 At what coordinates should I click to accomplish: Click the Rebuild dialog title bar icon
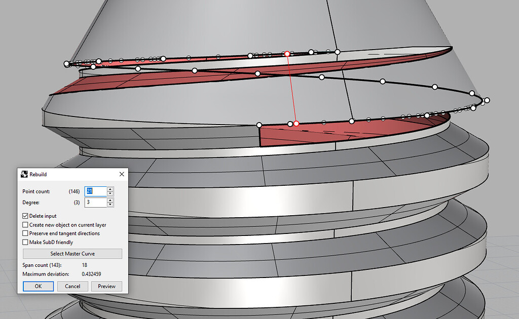[x=24, y=174]
